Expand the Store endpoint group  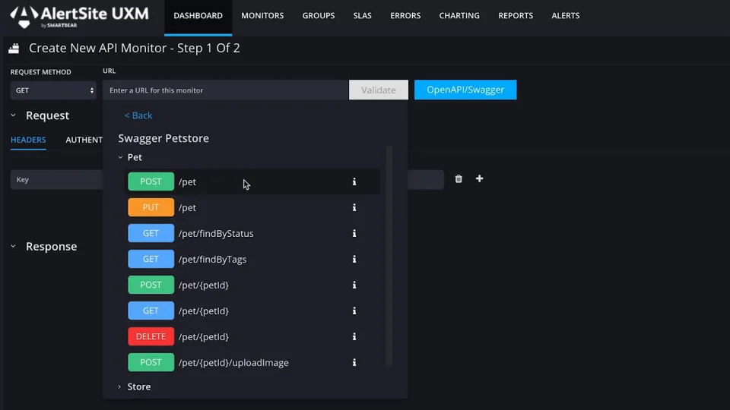click(119, 386)
